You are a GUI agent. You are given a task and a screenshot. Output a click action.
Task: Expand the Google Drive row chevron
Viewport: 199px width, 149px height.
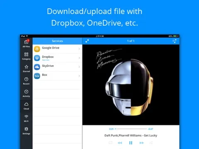(x=79, y=49)
